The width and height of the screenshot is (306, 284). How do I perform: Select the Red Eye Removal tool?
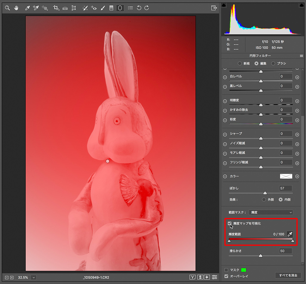point(94,8)
